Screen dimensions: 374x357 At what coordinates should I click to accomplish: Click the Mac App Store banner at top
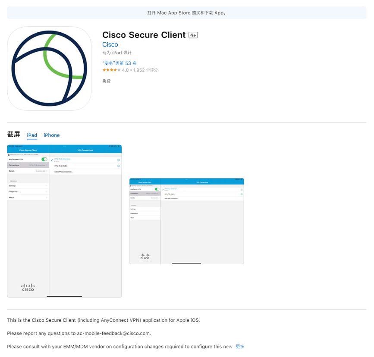pyautogui.click(x=187, y=13)
